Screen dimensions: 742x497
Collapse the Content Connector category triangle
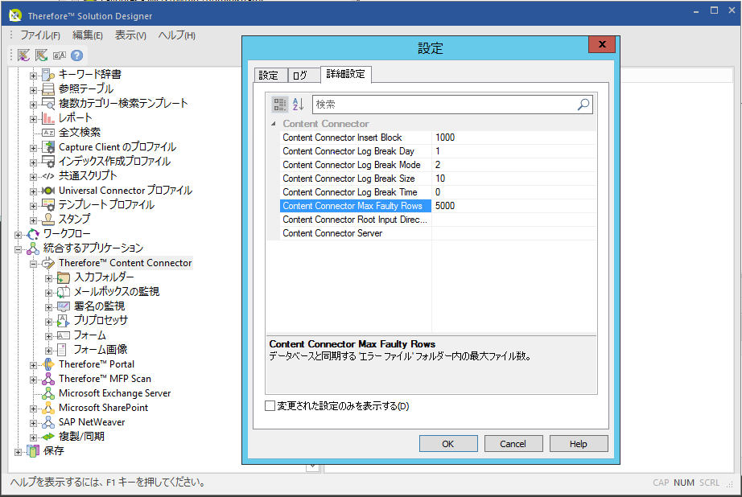(x=274, y=124)
